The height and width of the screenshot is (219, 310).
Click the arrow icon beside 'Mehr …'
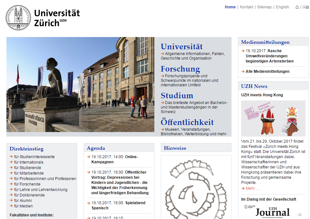(243, 188)
